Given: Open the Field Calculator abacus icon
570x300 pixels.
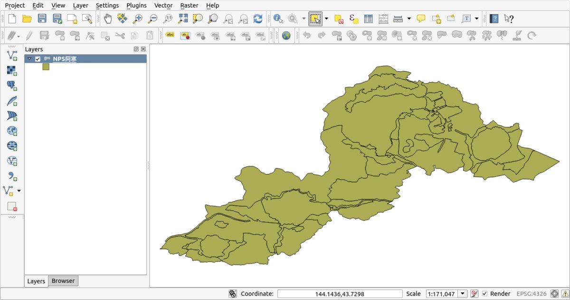Looking at the screenshot, I should pos(384,19).
